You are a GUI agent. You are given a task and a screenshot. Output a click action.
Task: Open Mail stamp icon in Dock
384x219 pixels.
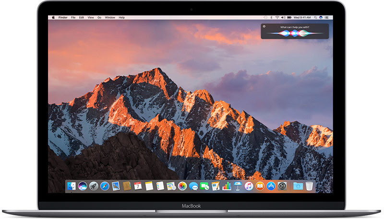(116, 186)
